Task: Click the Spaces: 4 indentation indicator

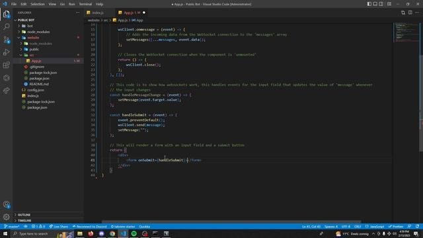Action: click(331, 226)
